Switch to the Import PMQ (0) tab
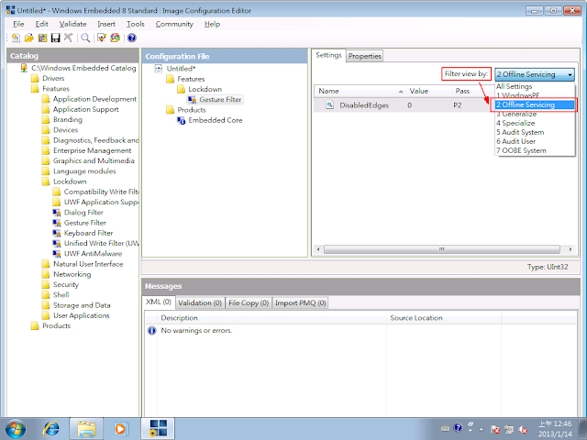 click(301, 303)
